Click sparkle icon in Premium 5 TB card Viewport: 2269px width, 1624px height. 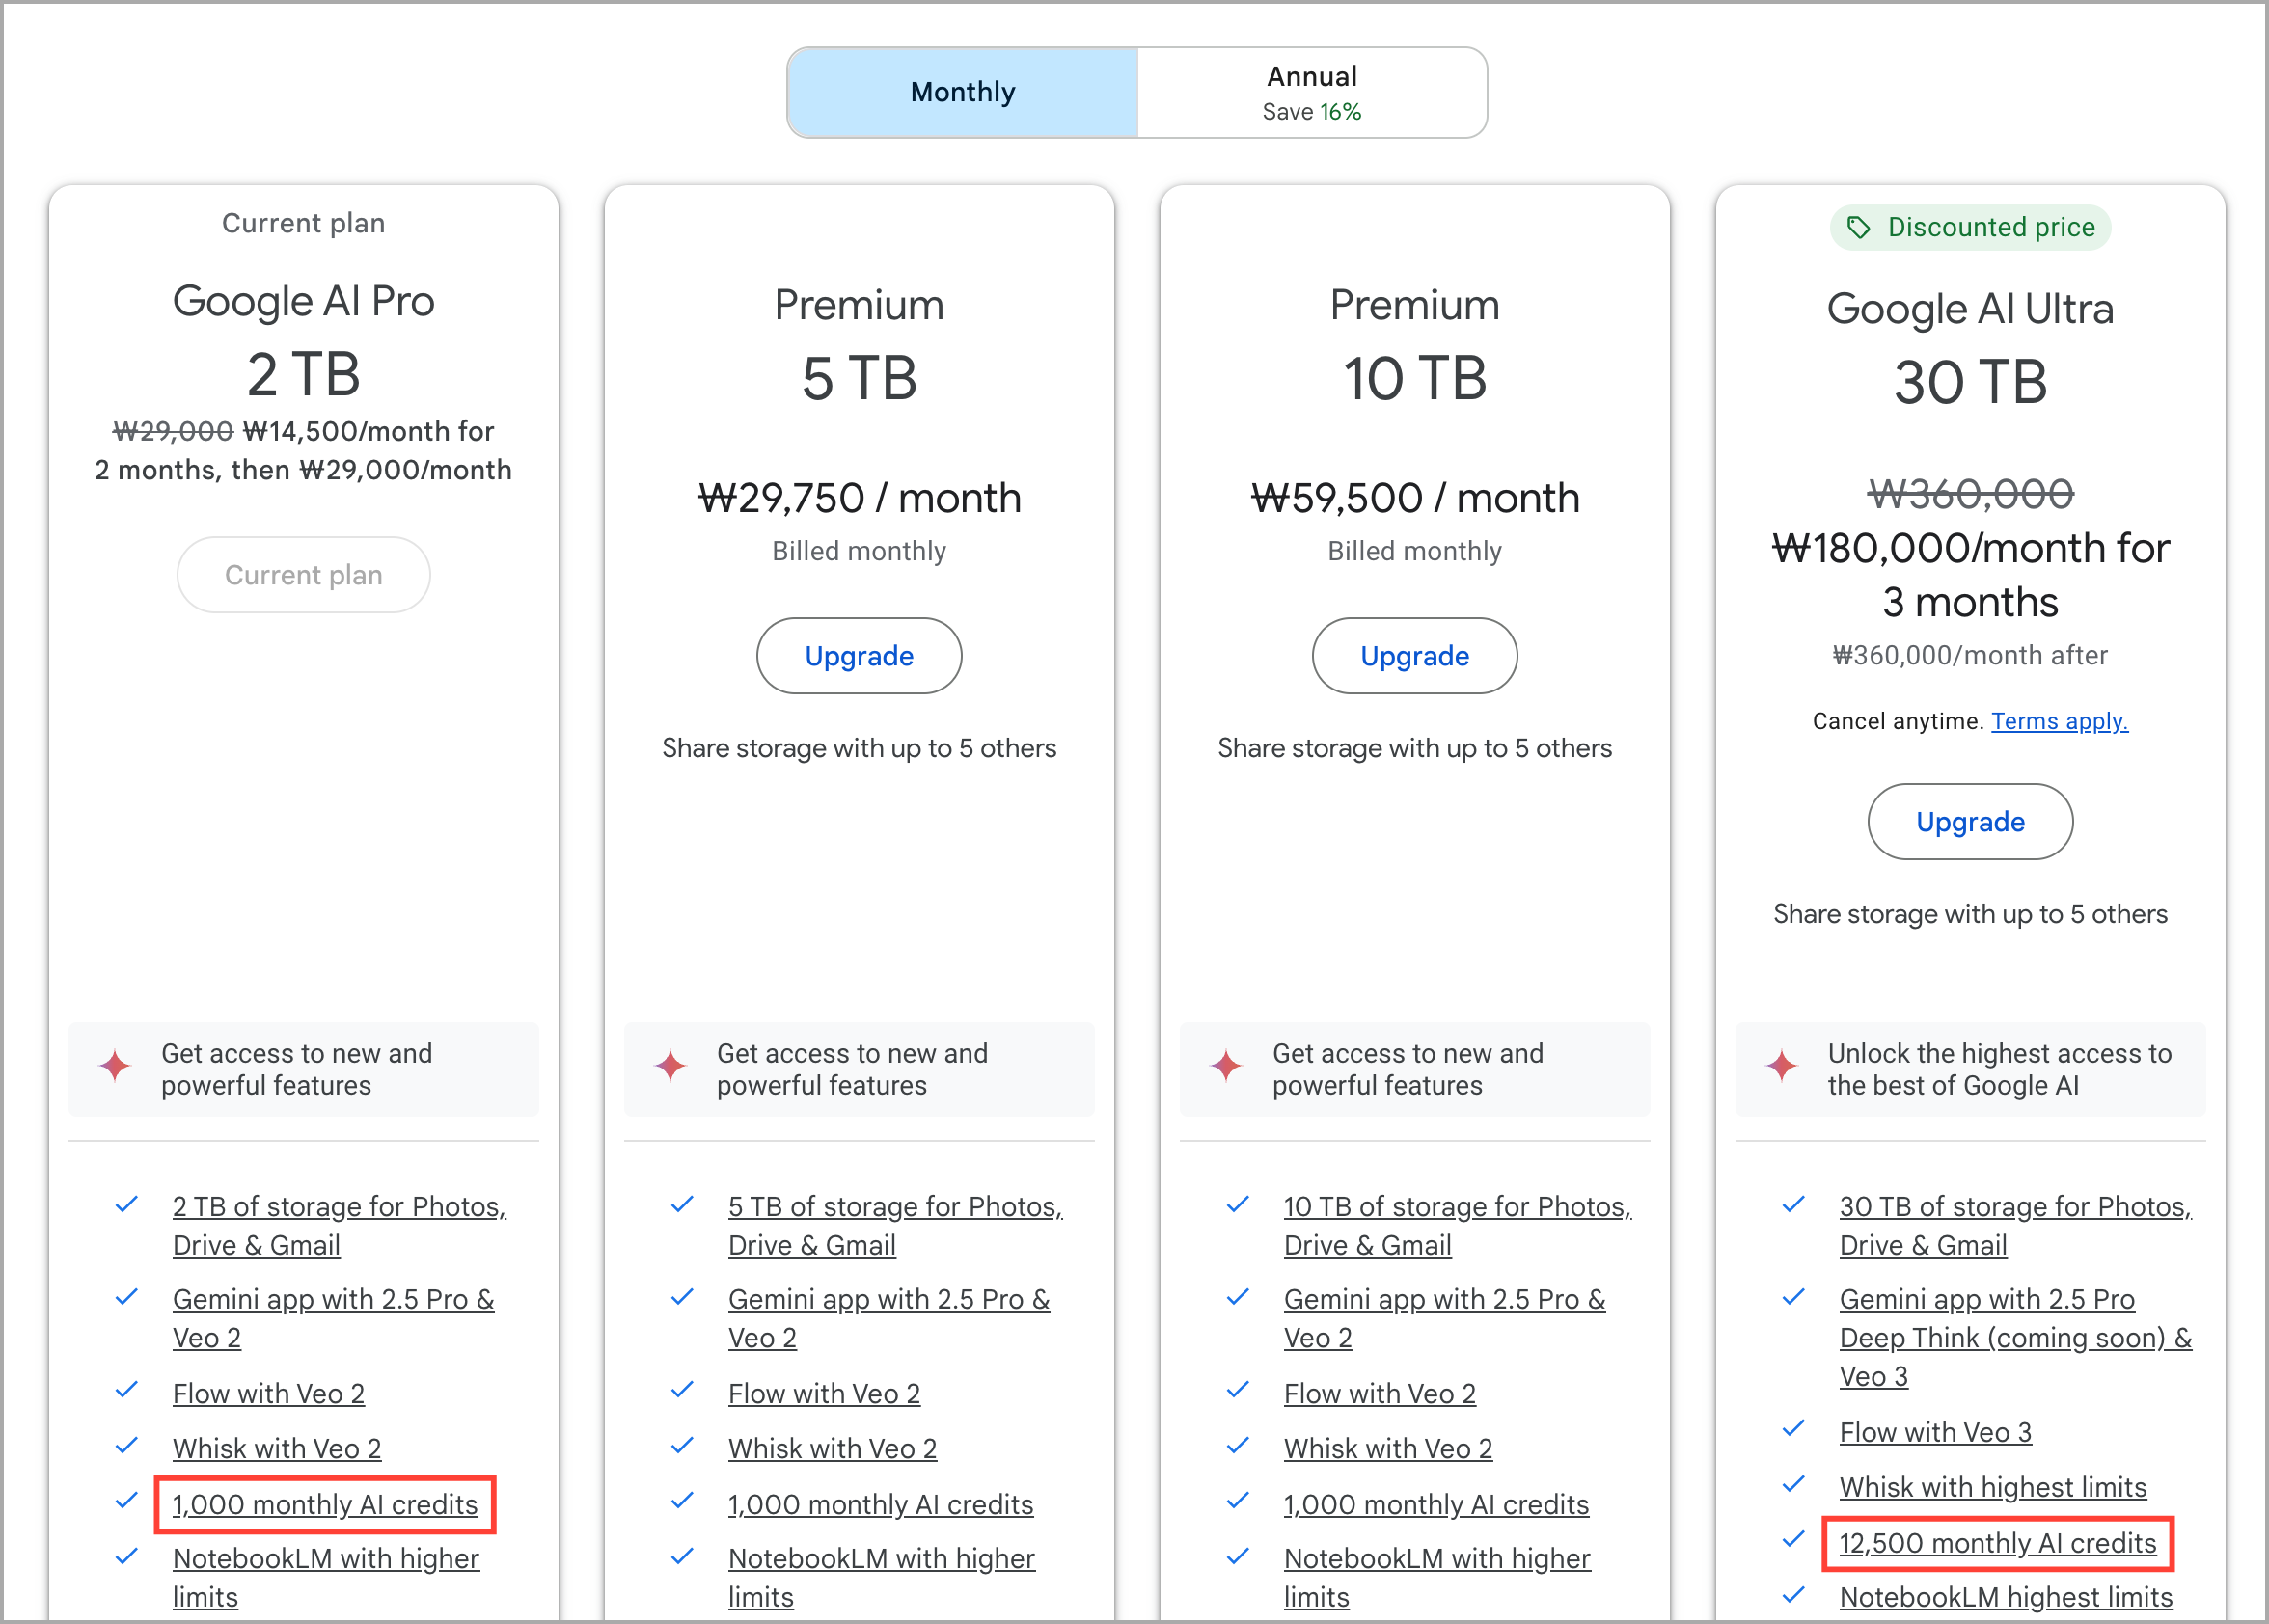click(x=671, y=1065)
